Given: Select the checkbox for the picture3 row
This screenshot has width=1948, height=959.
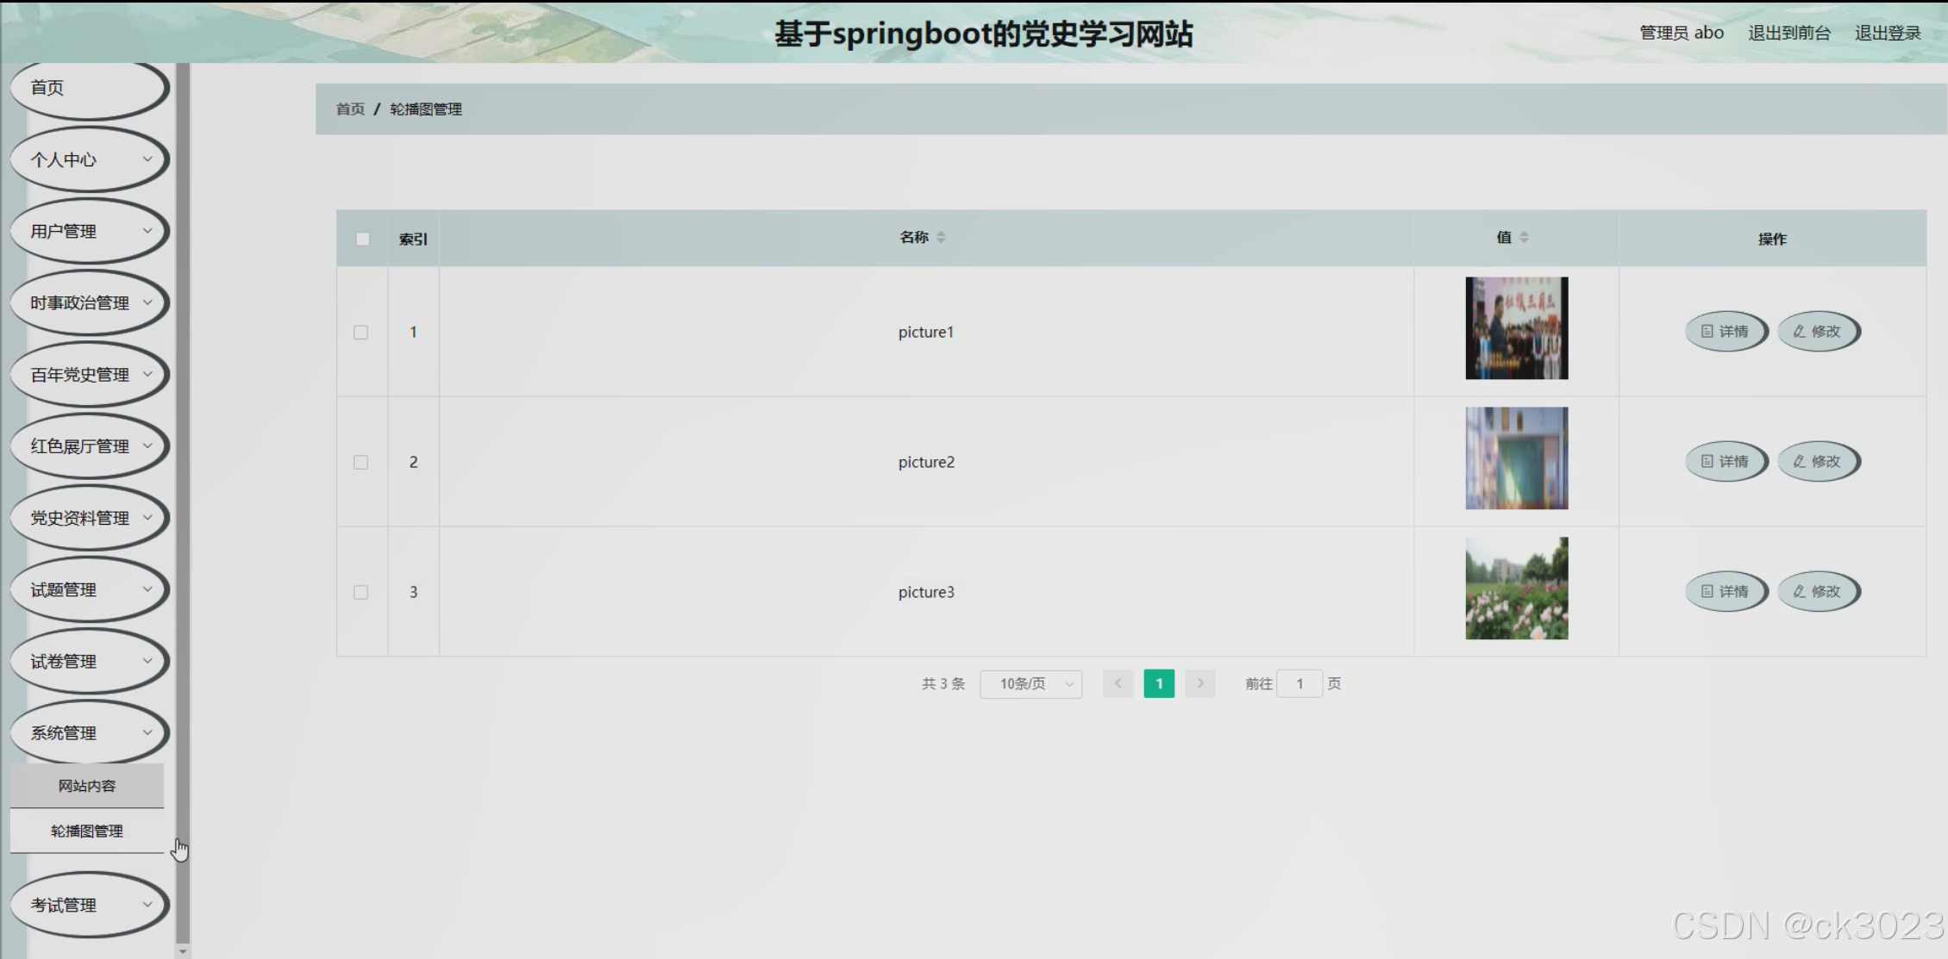Looking at the screenshot, I should pyautogui.click(x=361, y=593).
